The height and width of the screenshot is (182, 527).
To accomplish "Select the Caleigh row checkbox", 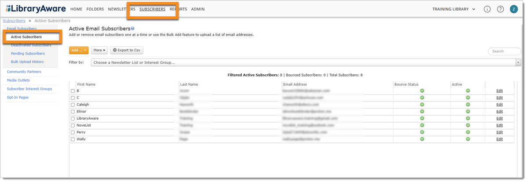I will click(73, 105).
